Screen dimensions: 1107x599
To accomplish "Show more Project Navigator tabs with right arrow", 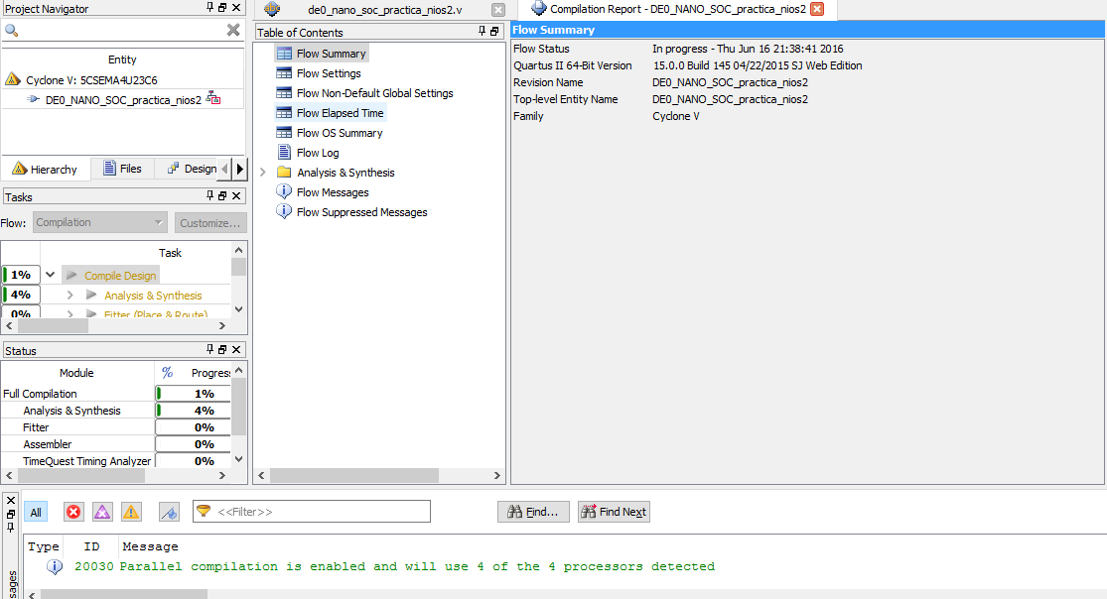I will (240, 169).
